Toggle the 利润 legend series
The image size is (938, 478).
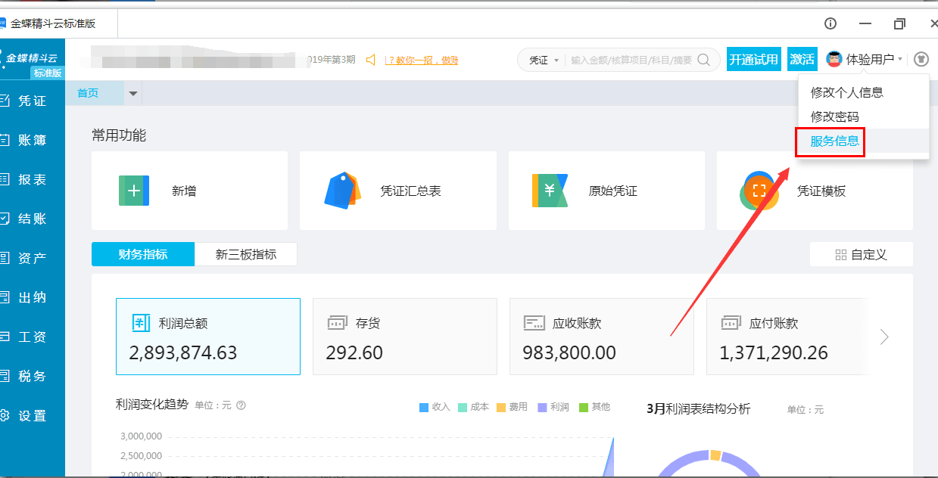click(553, 407)
